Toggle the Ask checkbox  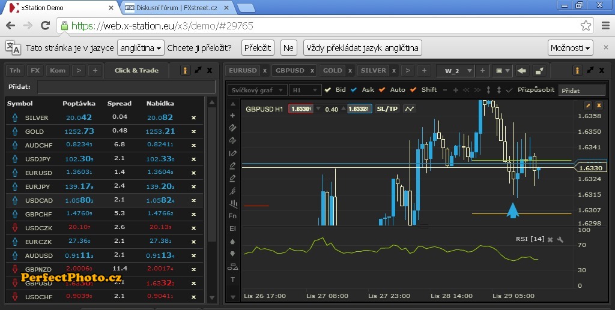pos(354,90)
